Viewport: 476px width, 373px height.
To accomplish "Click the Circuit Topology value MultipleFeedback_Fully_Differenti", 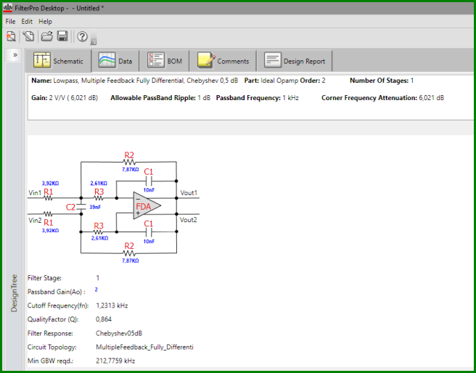I will [144, 347].
